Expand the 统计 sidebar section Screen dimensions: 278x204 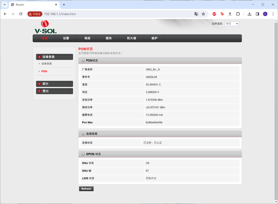pyautogui.click(x=54, y=84)
